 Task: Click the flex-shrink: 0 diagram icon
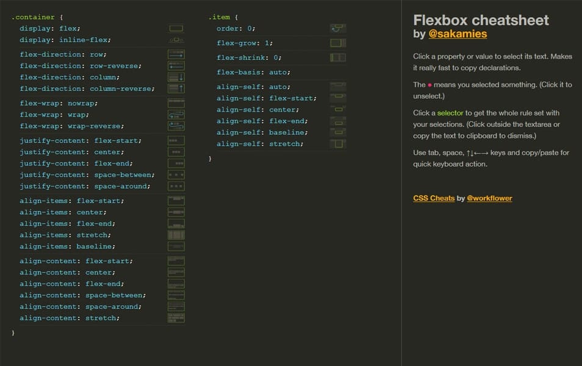point(338,57)
